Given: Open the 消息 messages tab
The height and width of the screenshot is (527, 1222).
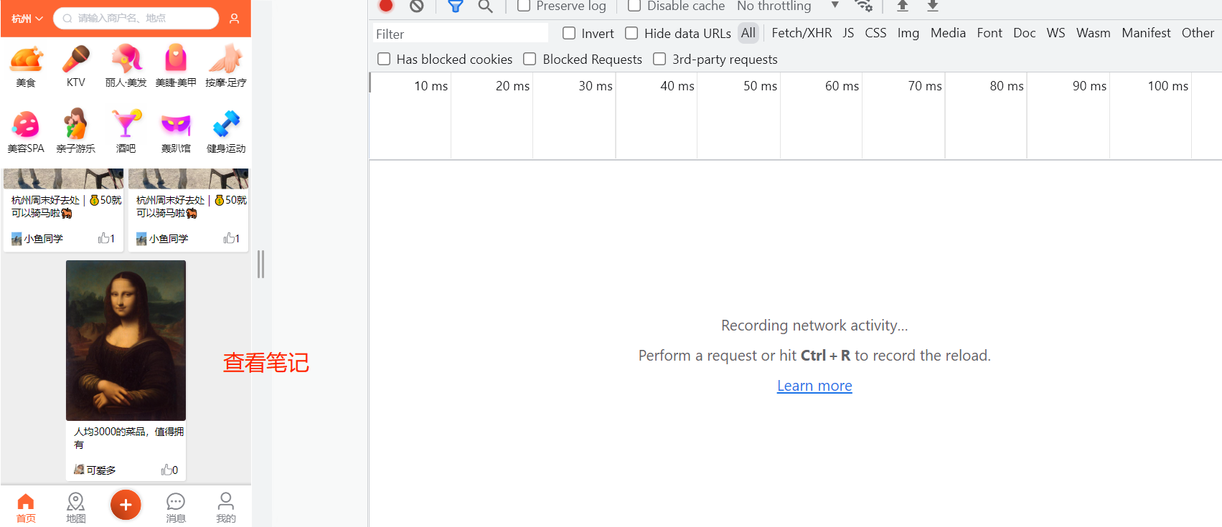Looking at the screenshot, I should (176, 508).
